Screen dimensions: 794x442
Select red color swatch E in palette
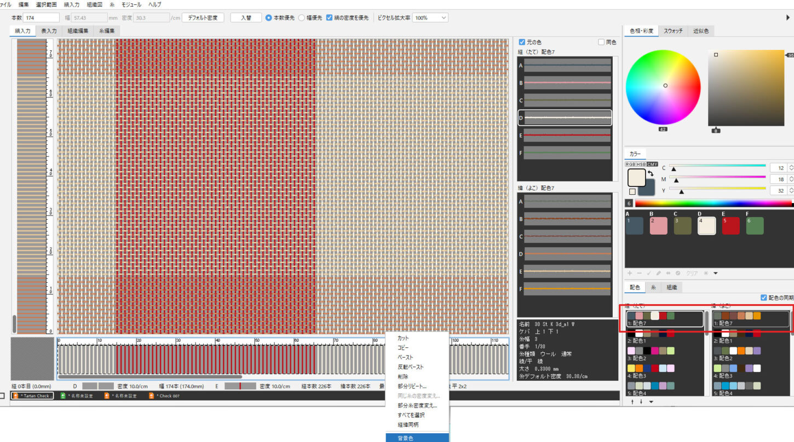tap(730, 225)
